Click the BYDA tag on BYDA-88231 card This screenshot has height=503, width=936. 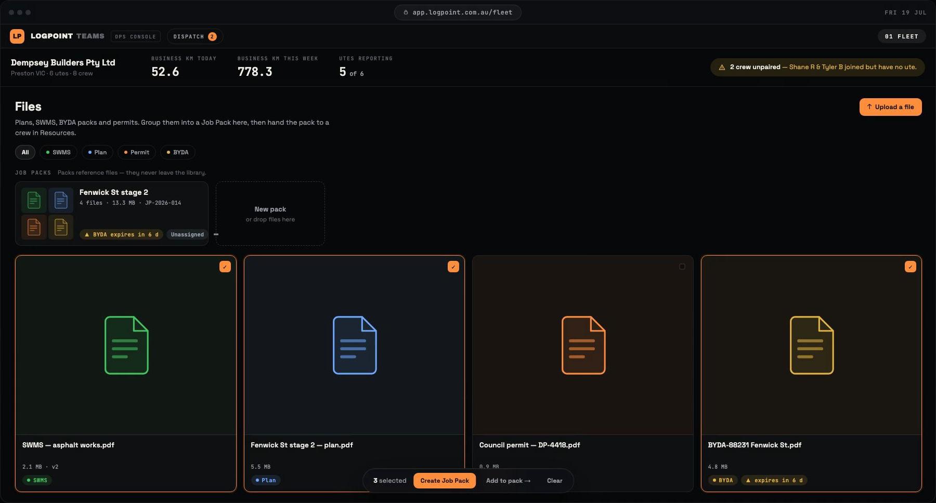(723, 480)
